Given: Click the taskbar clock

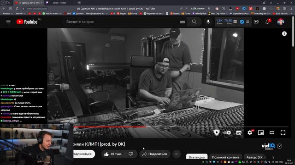Looking at the screenshot, I should point(289,162).
